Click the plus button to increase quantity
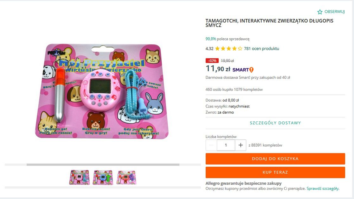The width and height of the screenshot is (354, 199). pyautogui.click(x=241, y=145)
